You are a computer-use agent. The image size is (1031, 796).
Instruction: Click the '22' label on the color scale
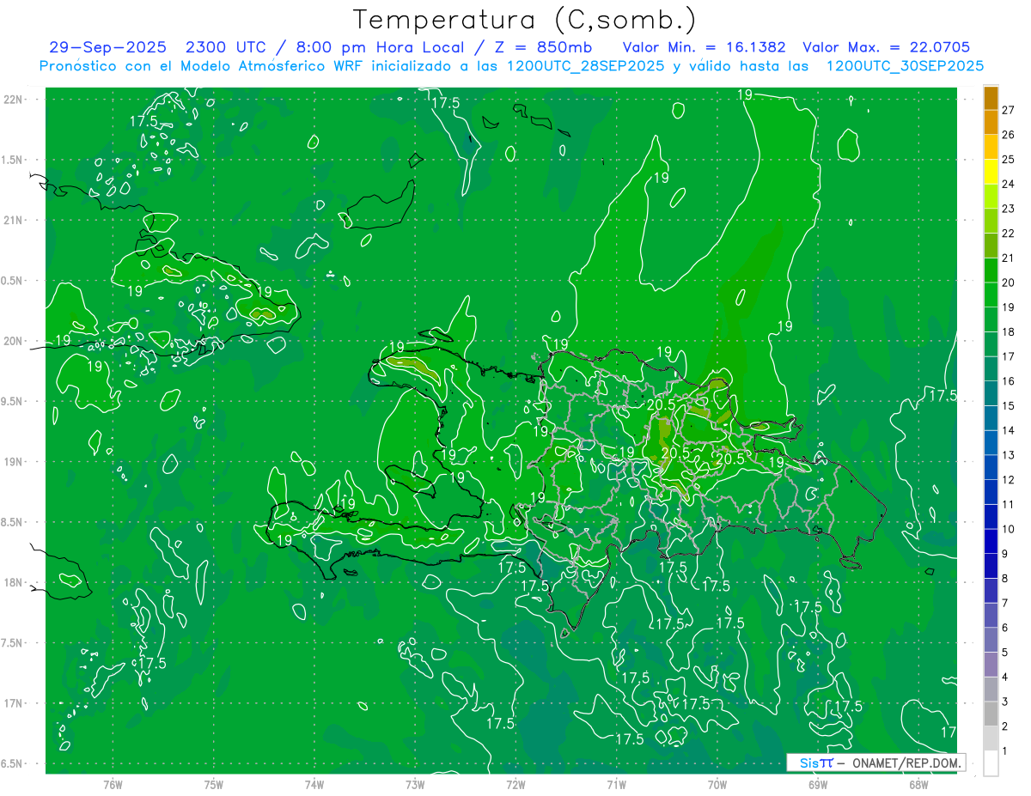(1009, 233)
